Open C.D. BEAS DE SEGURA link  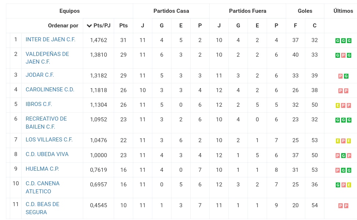43,208
